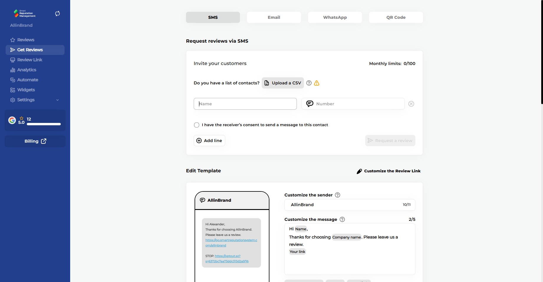Click the Google rating progress bar

(x=44, y=124)
